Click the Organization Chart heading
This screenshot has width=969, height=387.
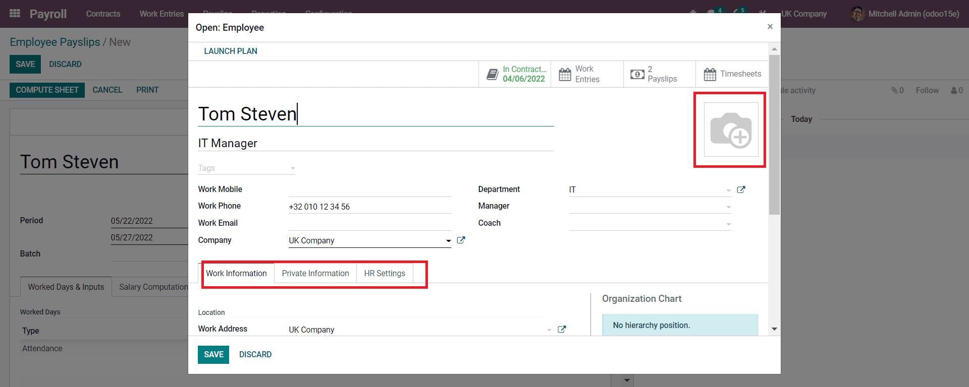pyautogui.click(x=641, y=299)
